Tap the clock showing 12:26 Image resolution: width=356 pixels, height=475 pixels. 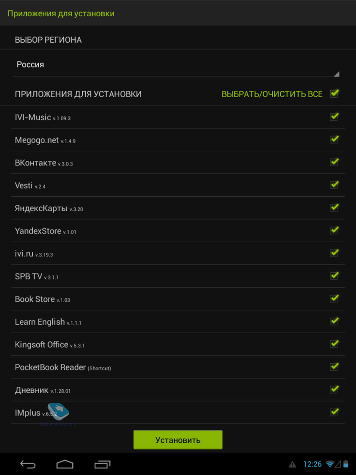tap(312, 464)
